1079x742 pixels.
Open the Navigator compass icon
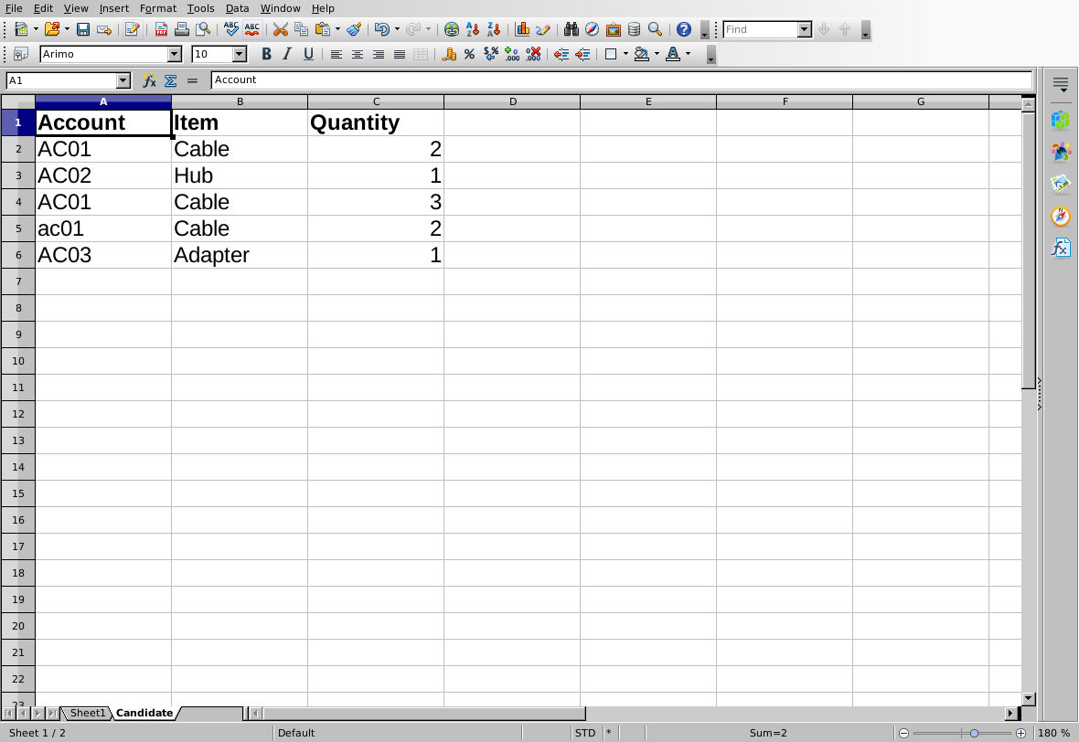click(x=592, y=29)
